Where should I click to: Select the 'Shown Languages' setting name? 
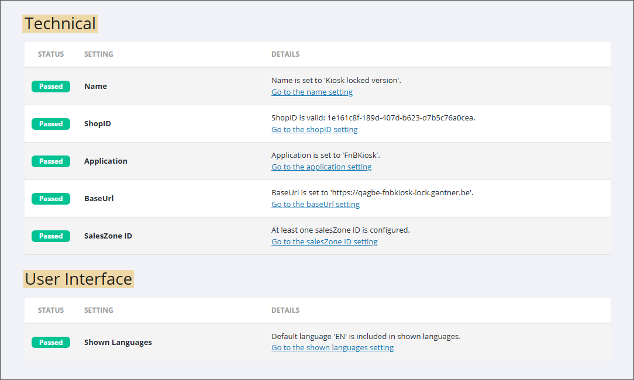click(x=118, y=343)
